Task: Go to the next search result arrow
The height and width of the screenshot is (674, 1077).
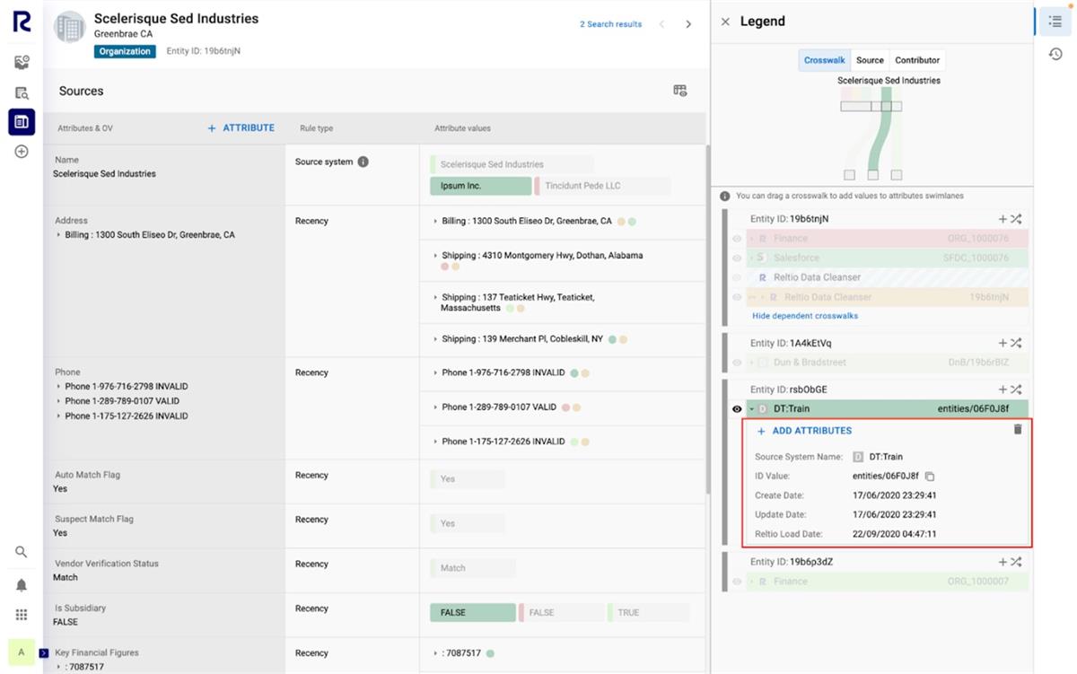Action: point(688,24)
